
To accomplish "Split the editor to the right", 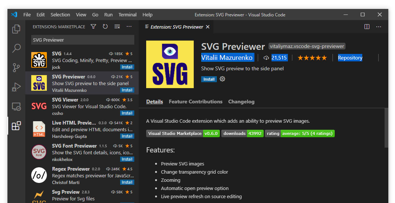I will point(367,27).
